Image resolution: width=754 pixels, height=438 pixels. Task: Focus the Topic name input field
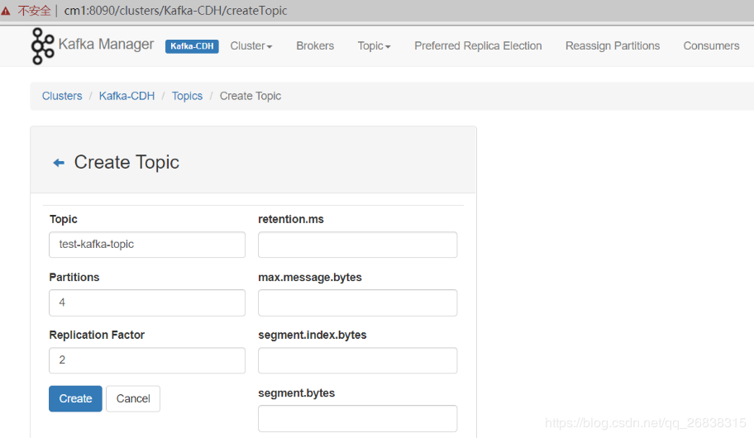coord(147,245)
